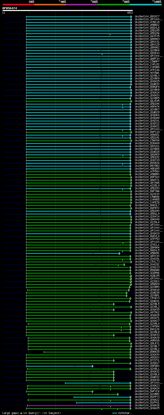Select the UniRef100_O04292 label
164x415 pixels.
pyautogui.click(x=147, y=265)
